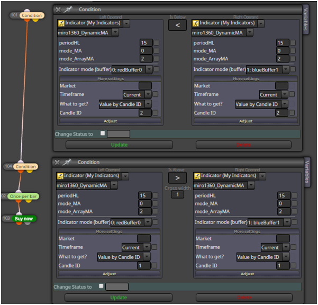The width and height of the screenshot is (318, 305).
Task: Enable top panel Change Status to checkbox
Action: click(x=103, y=133)
